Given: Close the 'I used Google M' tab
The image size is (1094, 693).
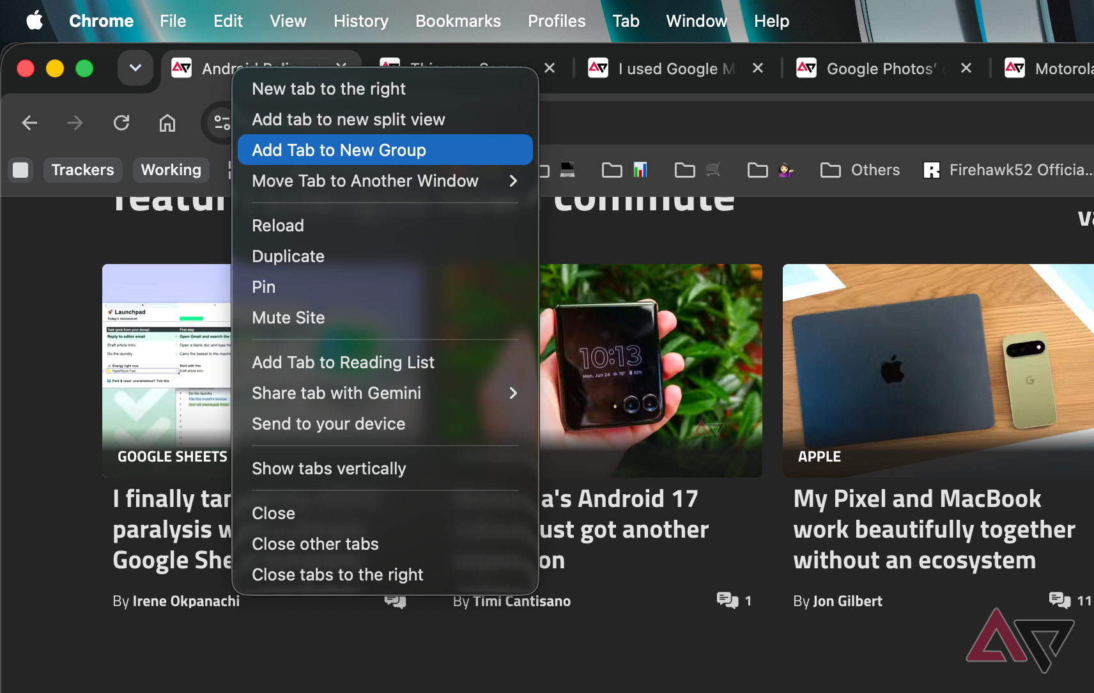Looking at the screenshot, I should point(758,68).
